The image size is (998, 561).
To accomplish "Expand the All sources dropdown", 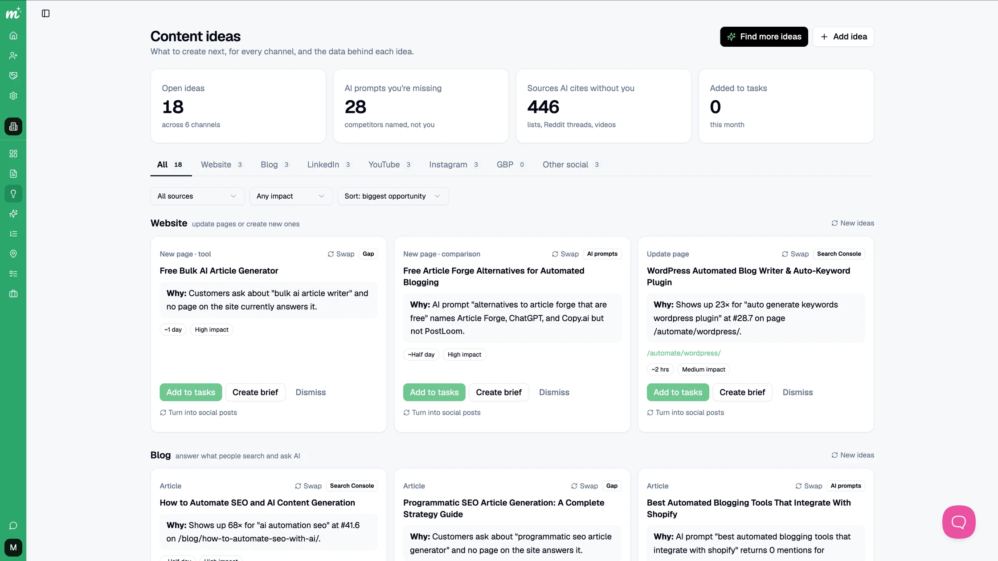I will tap(197, 196).
